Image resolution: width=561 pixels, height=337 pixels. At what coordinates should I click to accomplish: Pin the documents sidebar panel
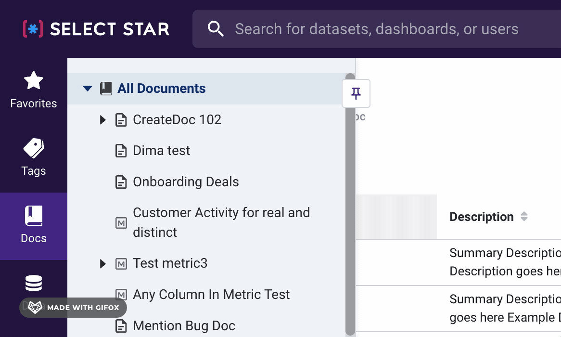[356, 93]
